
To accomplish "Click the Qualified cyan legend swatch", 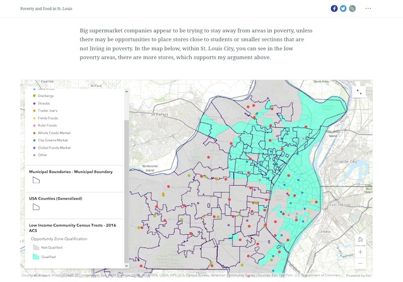I will [36, 256].
